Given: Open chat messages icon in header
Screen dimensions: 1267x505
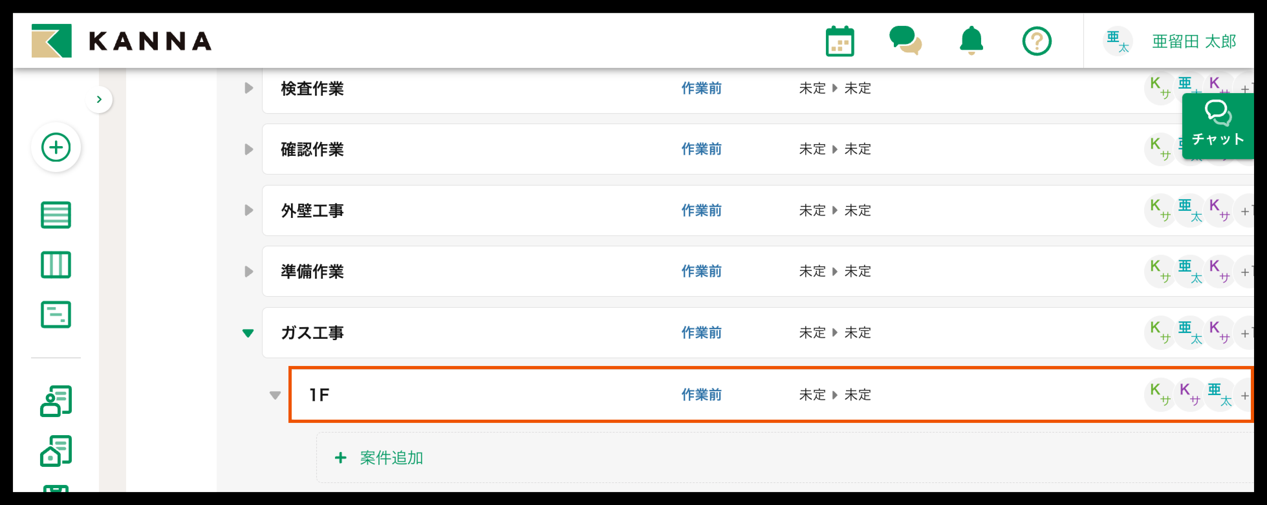Looking at the screenshot, I should tap(905, 40).
